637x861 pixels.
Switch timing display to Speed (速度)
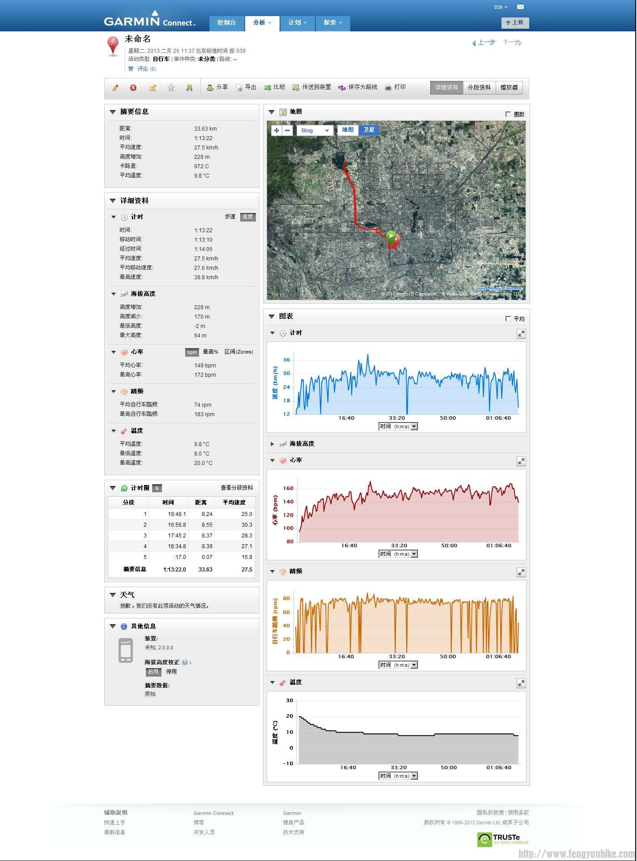[248, 217]
